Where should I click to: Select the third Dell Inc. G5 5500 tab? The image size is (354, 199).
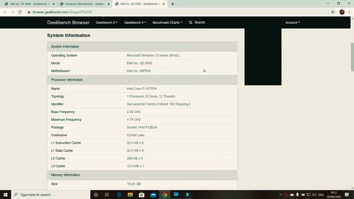[x=139, y=4]
